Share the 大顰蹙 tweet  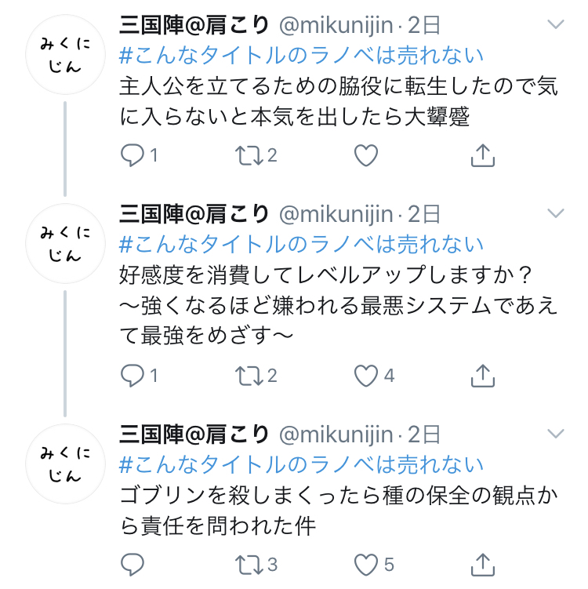(x=483, y=155)
